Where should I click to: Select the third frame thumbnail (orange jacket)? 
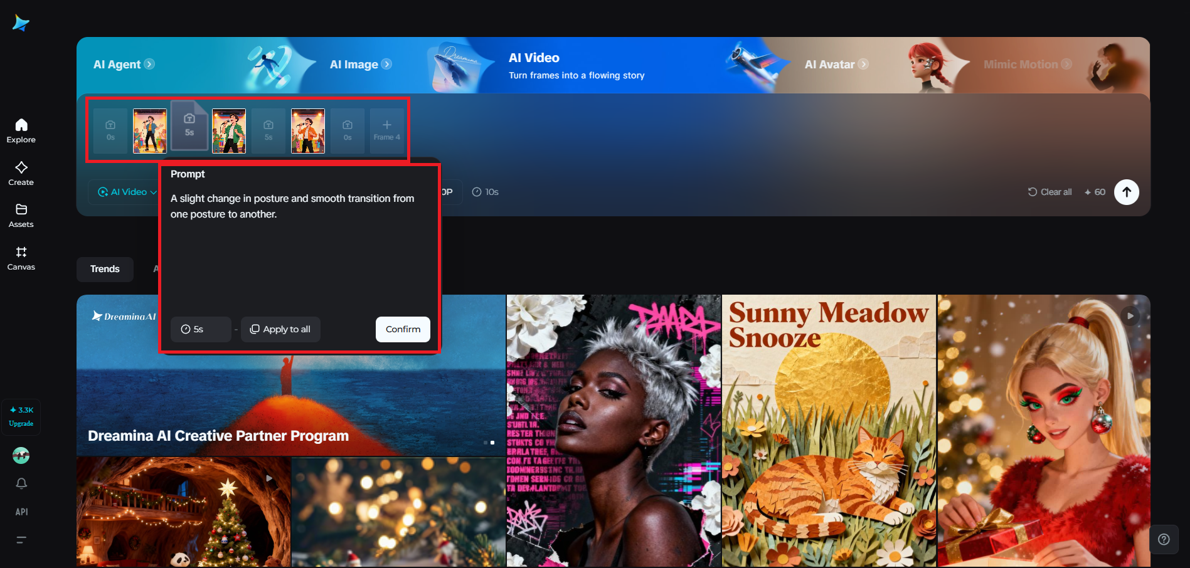tap(308, 131)
